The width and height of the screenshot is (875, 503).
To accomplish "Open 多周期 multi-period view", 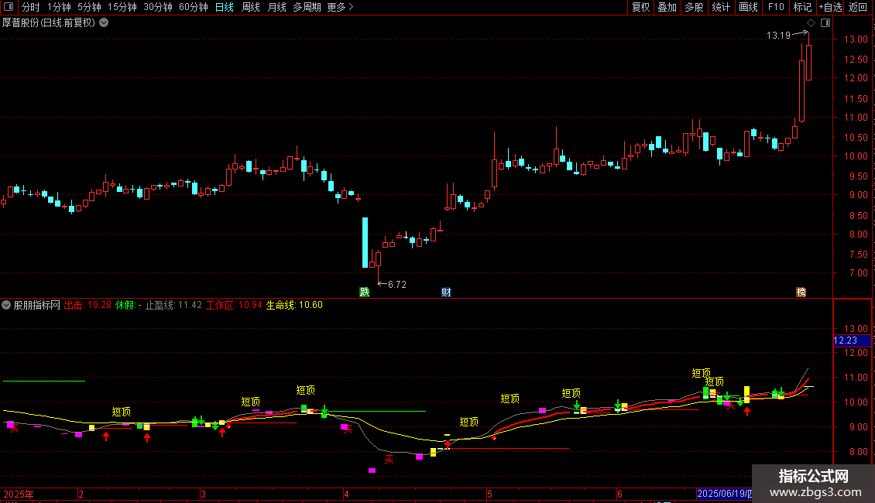I will [x=307, y=7].
